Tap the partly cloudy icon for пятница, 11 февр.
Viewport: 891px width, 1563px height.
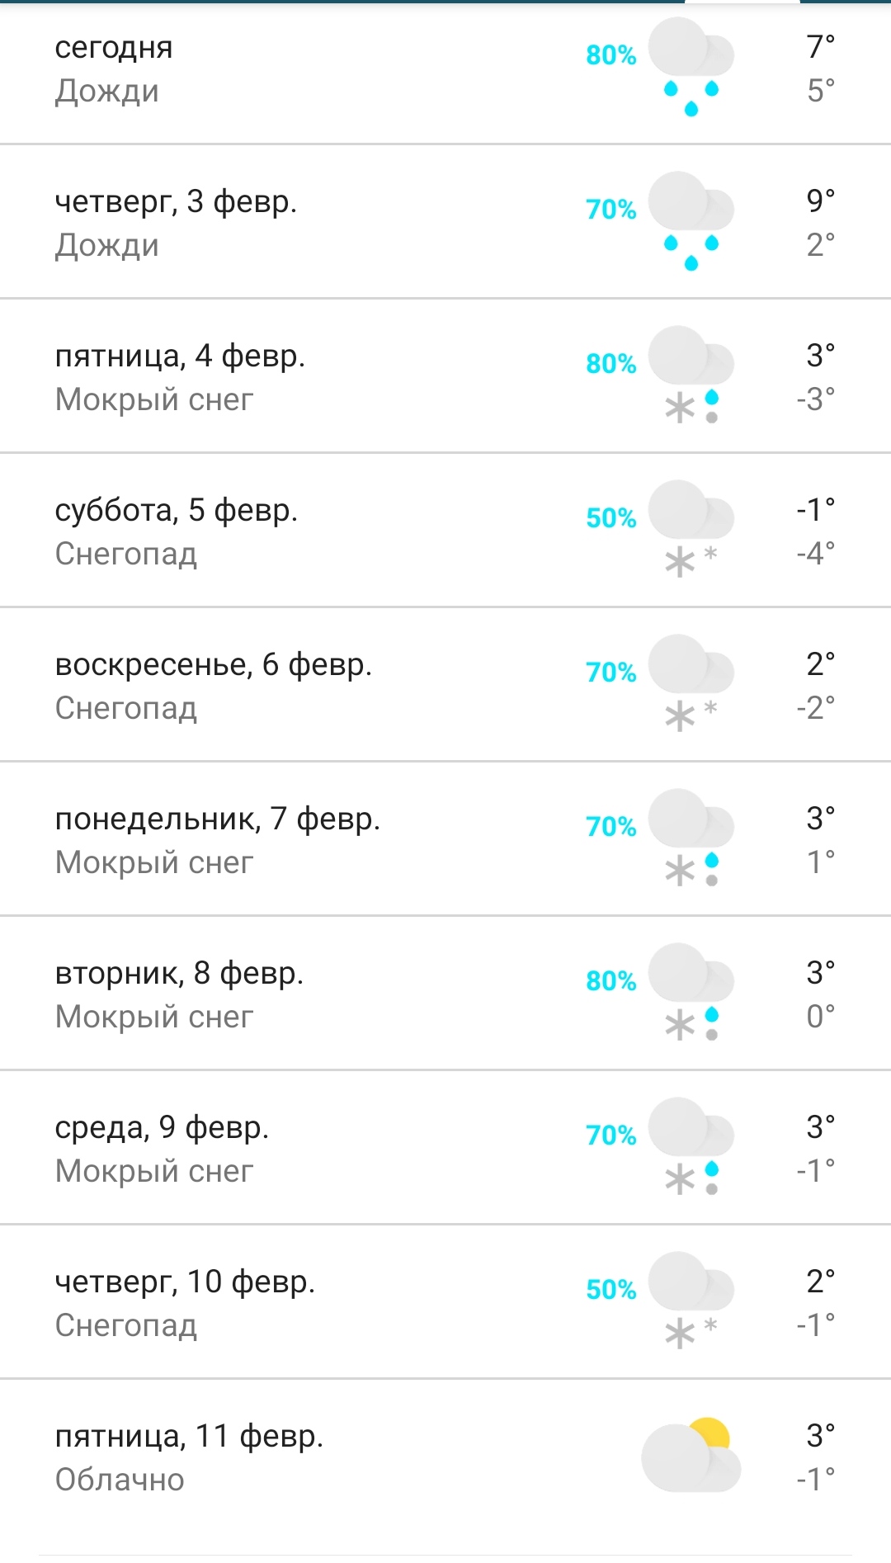(691, 1456)
